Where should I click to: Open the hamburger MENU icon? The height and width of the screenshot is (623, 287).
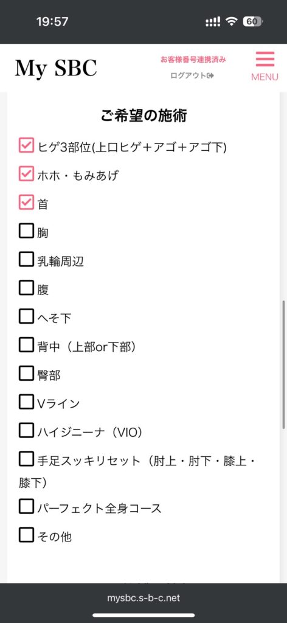pyautogui.click(x=265, y=66)
